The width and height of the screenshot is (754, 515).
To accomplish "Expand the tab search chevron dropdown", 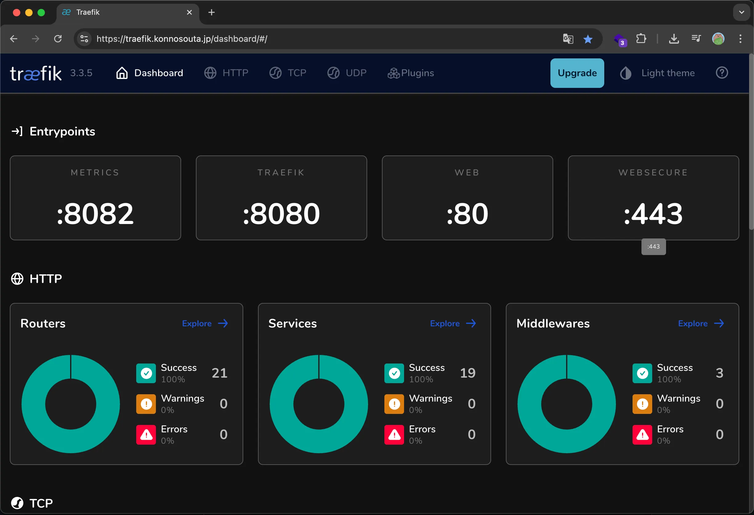I will pyautogui.click(x=741, y=12).
